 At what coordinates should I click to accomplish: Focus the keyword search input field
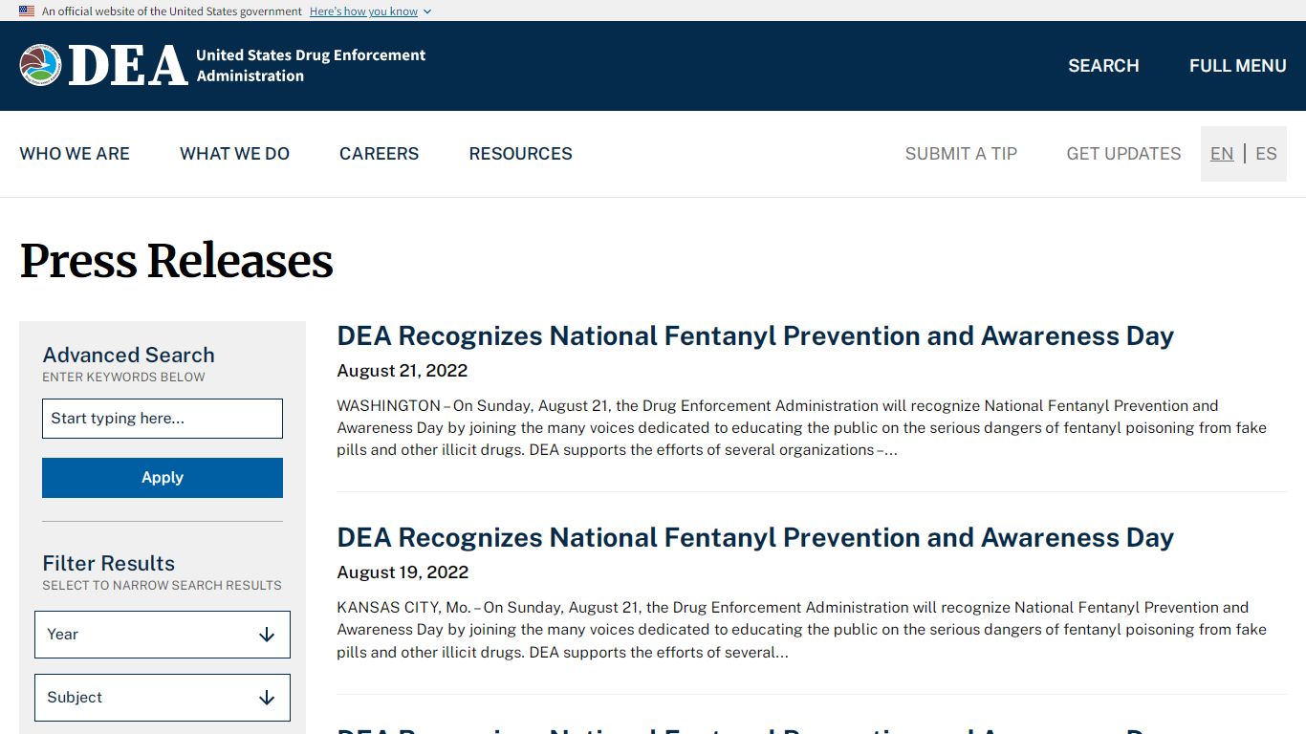pyautogui.click(x=163, y=419)
